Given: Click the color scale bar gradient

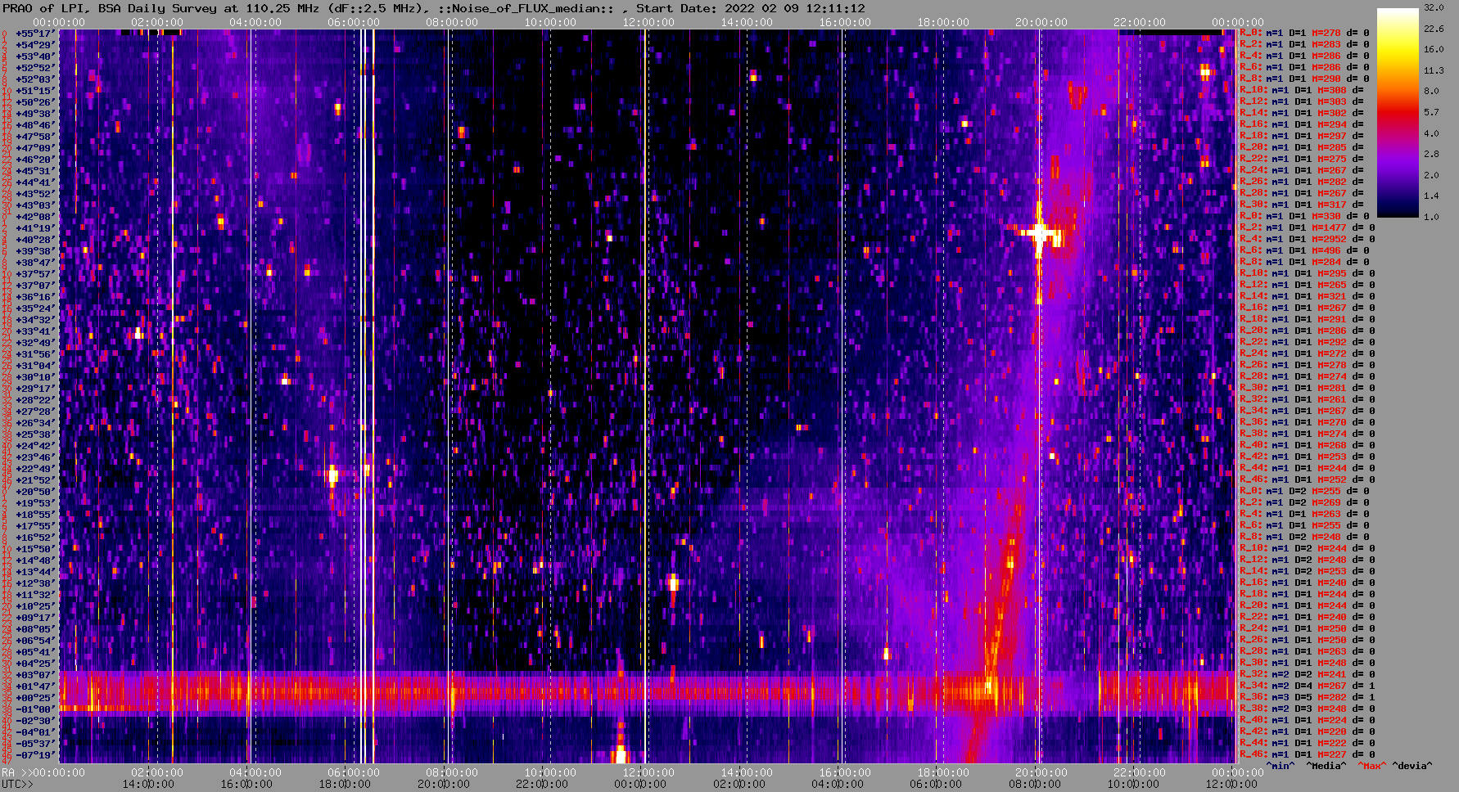Looking at the screenshot, I should point(1398,113).
